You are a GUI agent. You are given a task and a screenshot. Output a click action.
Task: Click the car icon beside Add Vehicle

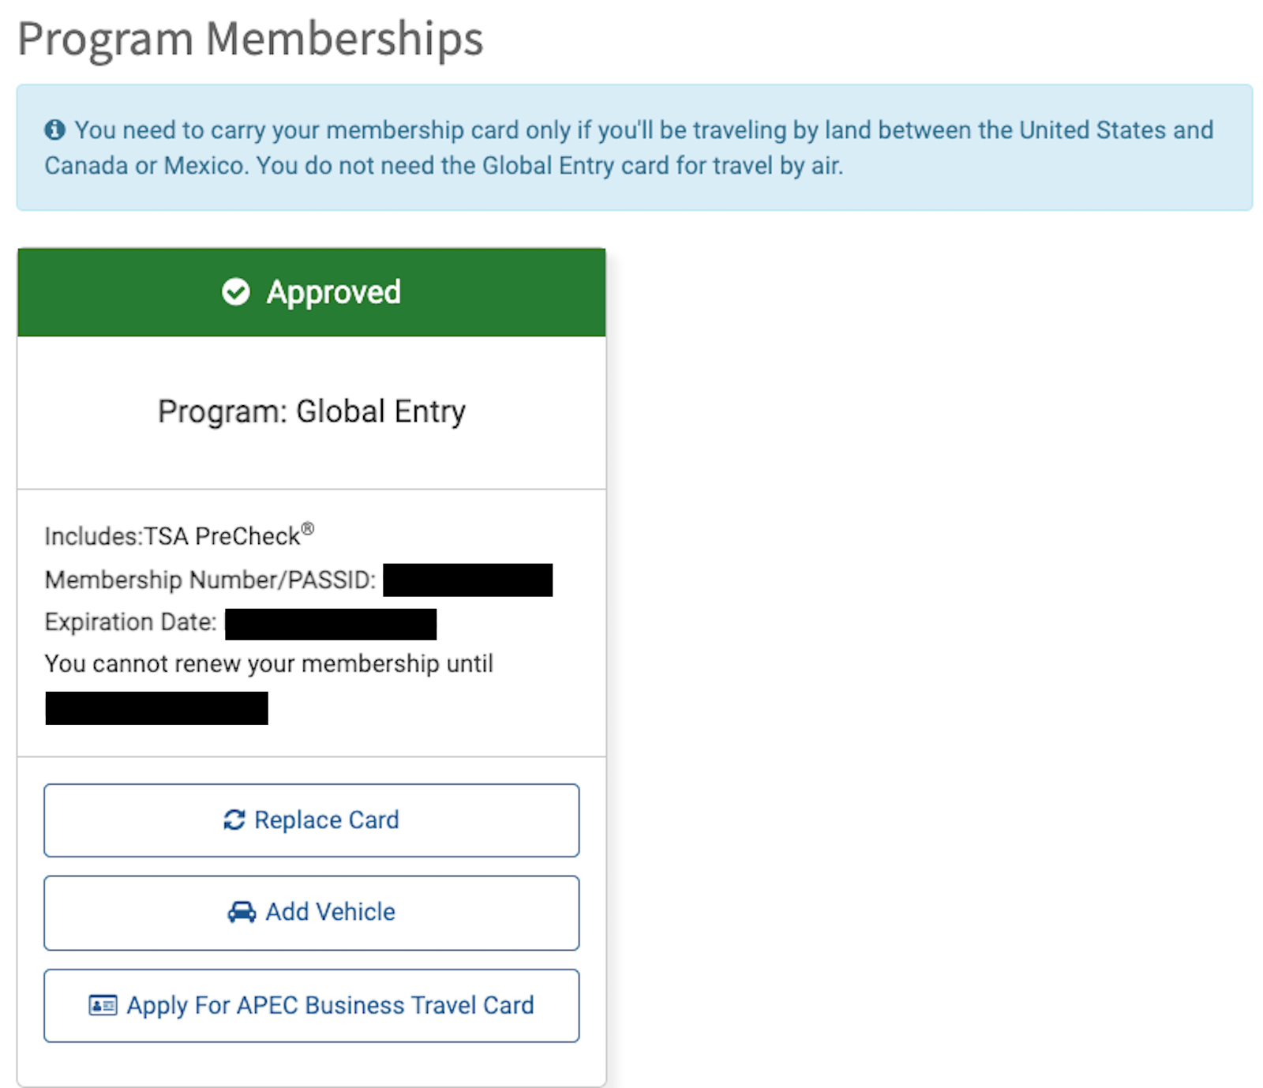point(241,912)
